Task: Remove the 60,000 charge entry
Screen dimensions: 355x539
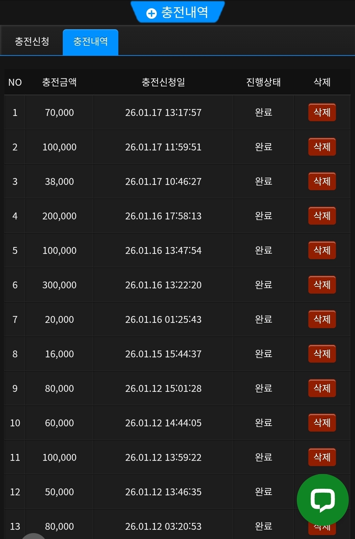Action: point(322,423)
